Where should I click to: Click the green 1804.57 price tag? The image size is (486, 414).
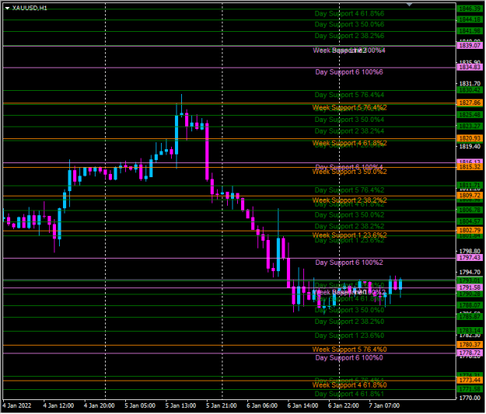[470, 221]
